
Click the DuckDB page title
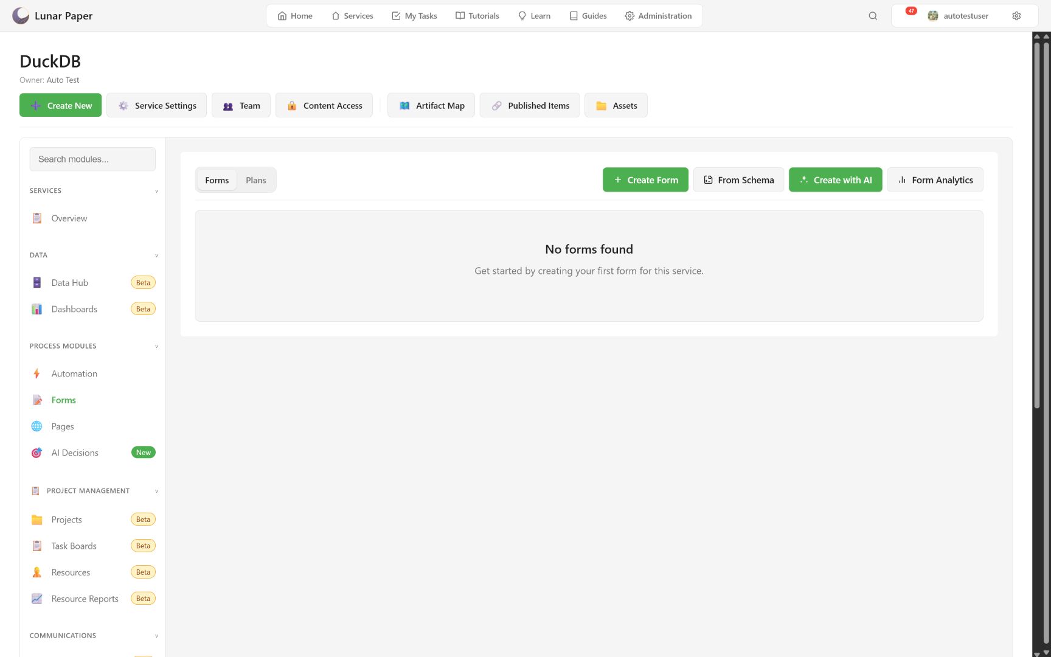tap(50, 61)
